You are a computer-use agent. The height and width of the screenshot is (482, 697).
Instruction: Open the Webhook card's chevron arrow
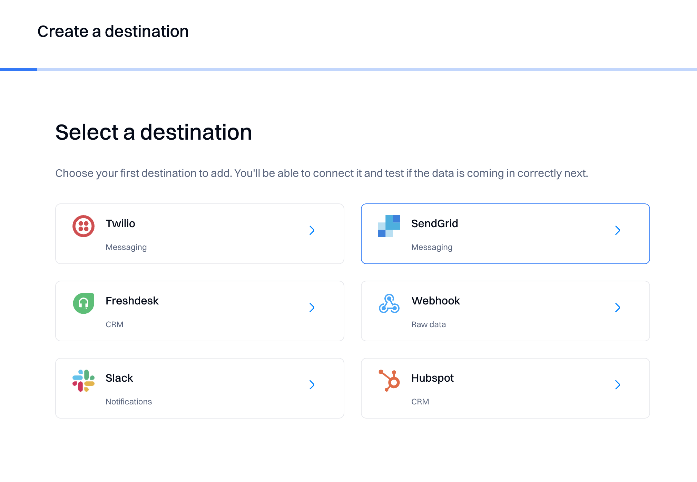click(x=617, y=308)
